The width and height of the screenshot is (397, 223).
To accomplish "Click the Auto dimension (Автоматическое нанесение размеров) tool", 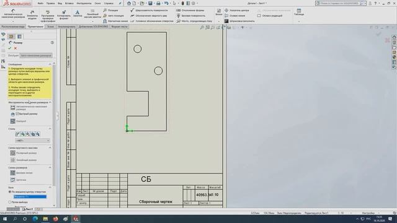I will point(12,14).
